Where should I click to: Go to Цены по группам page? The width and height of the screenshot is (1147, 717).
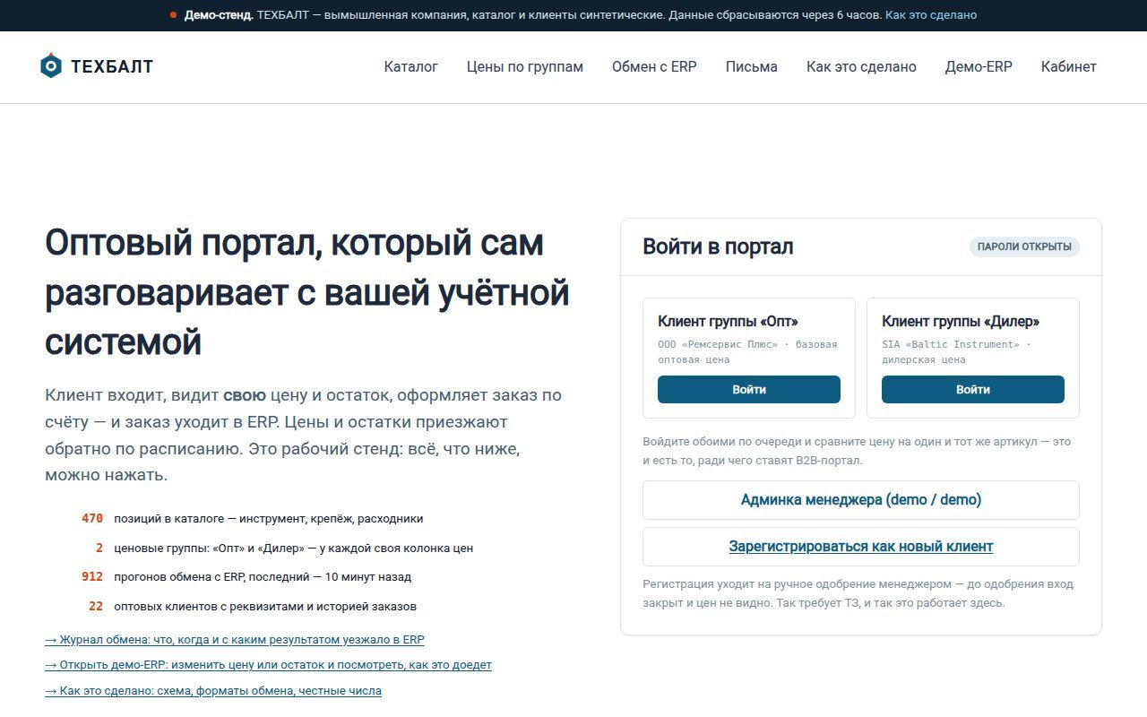pos(524,66)
